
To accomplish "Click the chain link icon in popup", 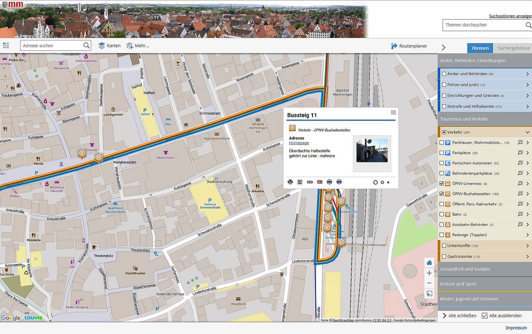I will click(x=310, y=182).
